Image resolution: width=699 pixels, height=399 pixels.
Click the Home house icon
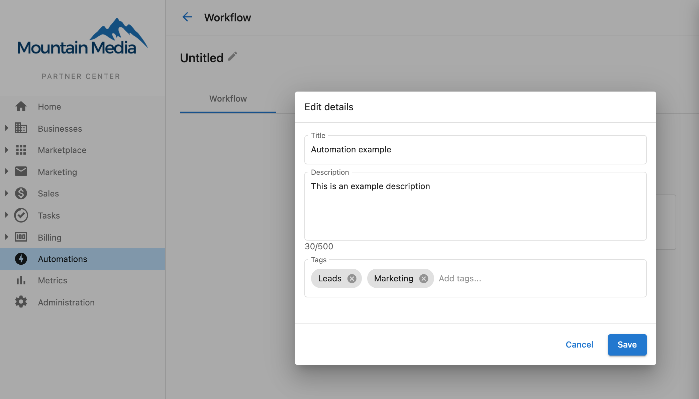point(21,107)
